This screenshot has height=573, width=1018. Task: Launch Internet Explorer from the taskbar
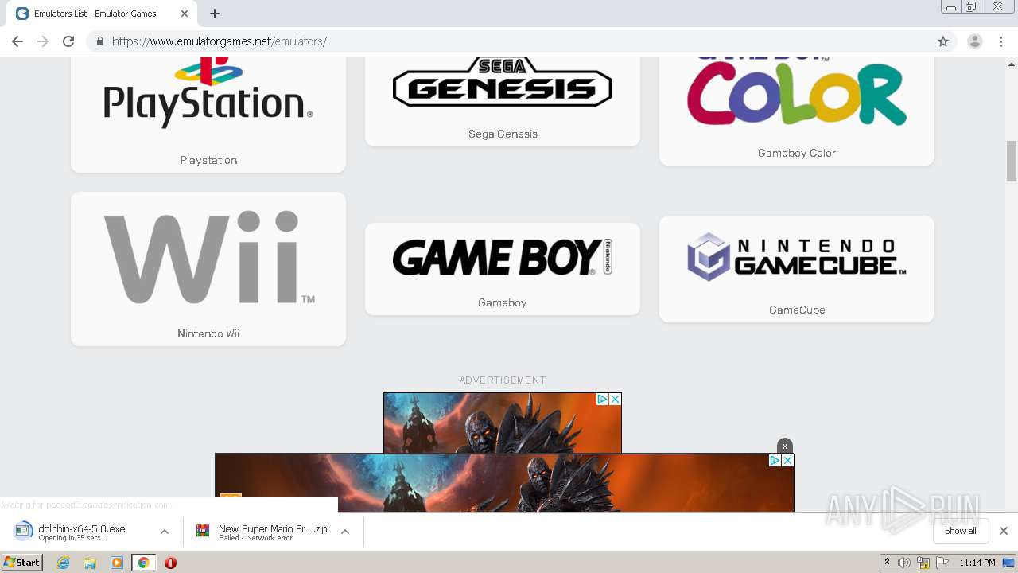(x=64, y=563)
